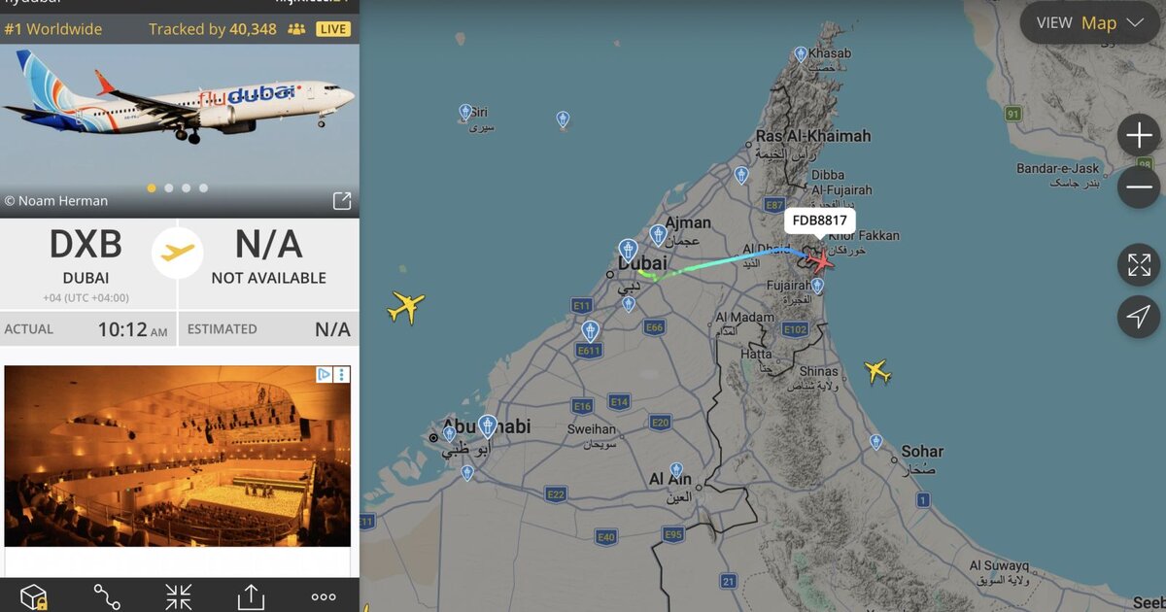Click the FDB8817 flight label on map
The image size is (1166, 612).
820,221
